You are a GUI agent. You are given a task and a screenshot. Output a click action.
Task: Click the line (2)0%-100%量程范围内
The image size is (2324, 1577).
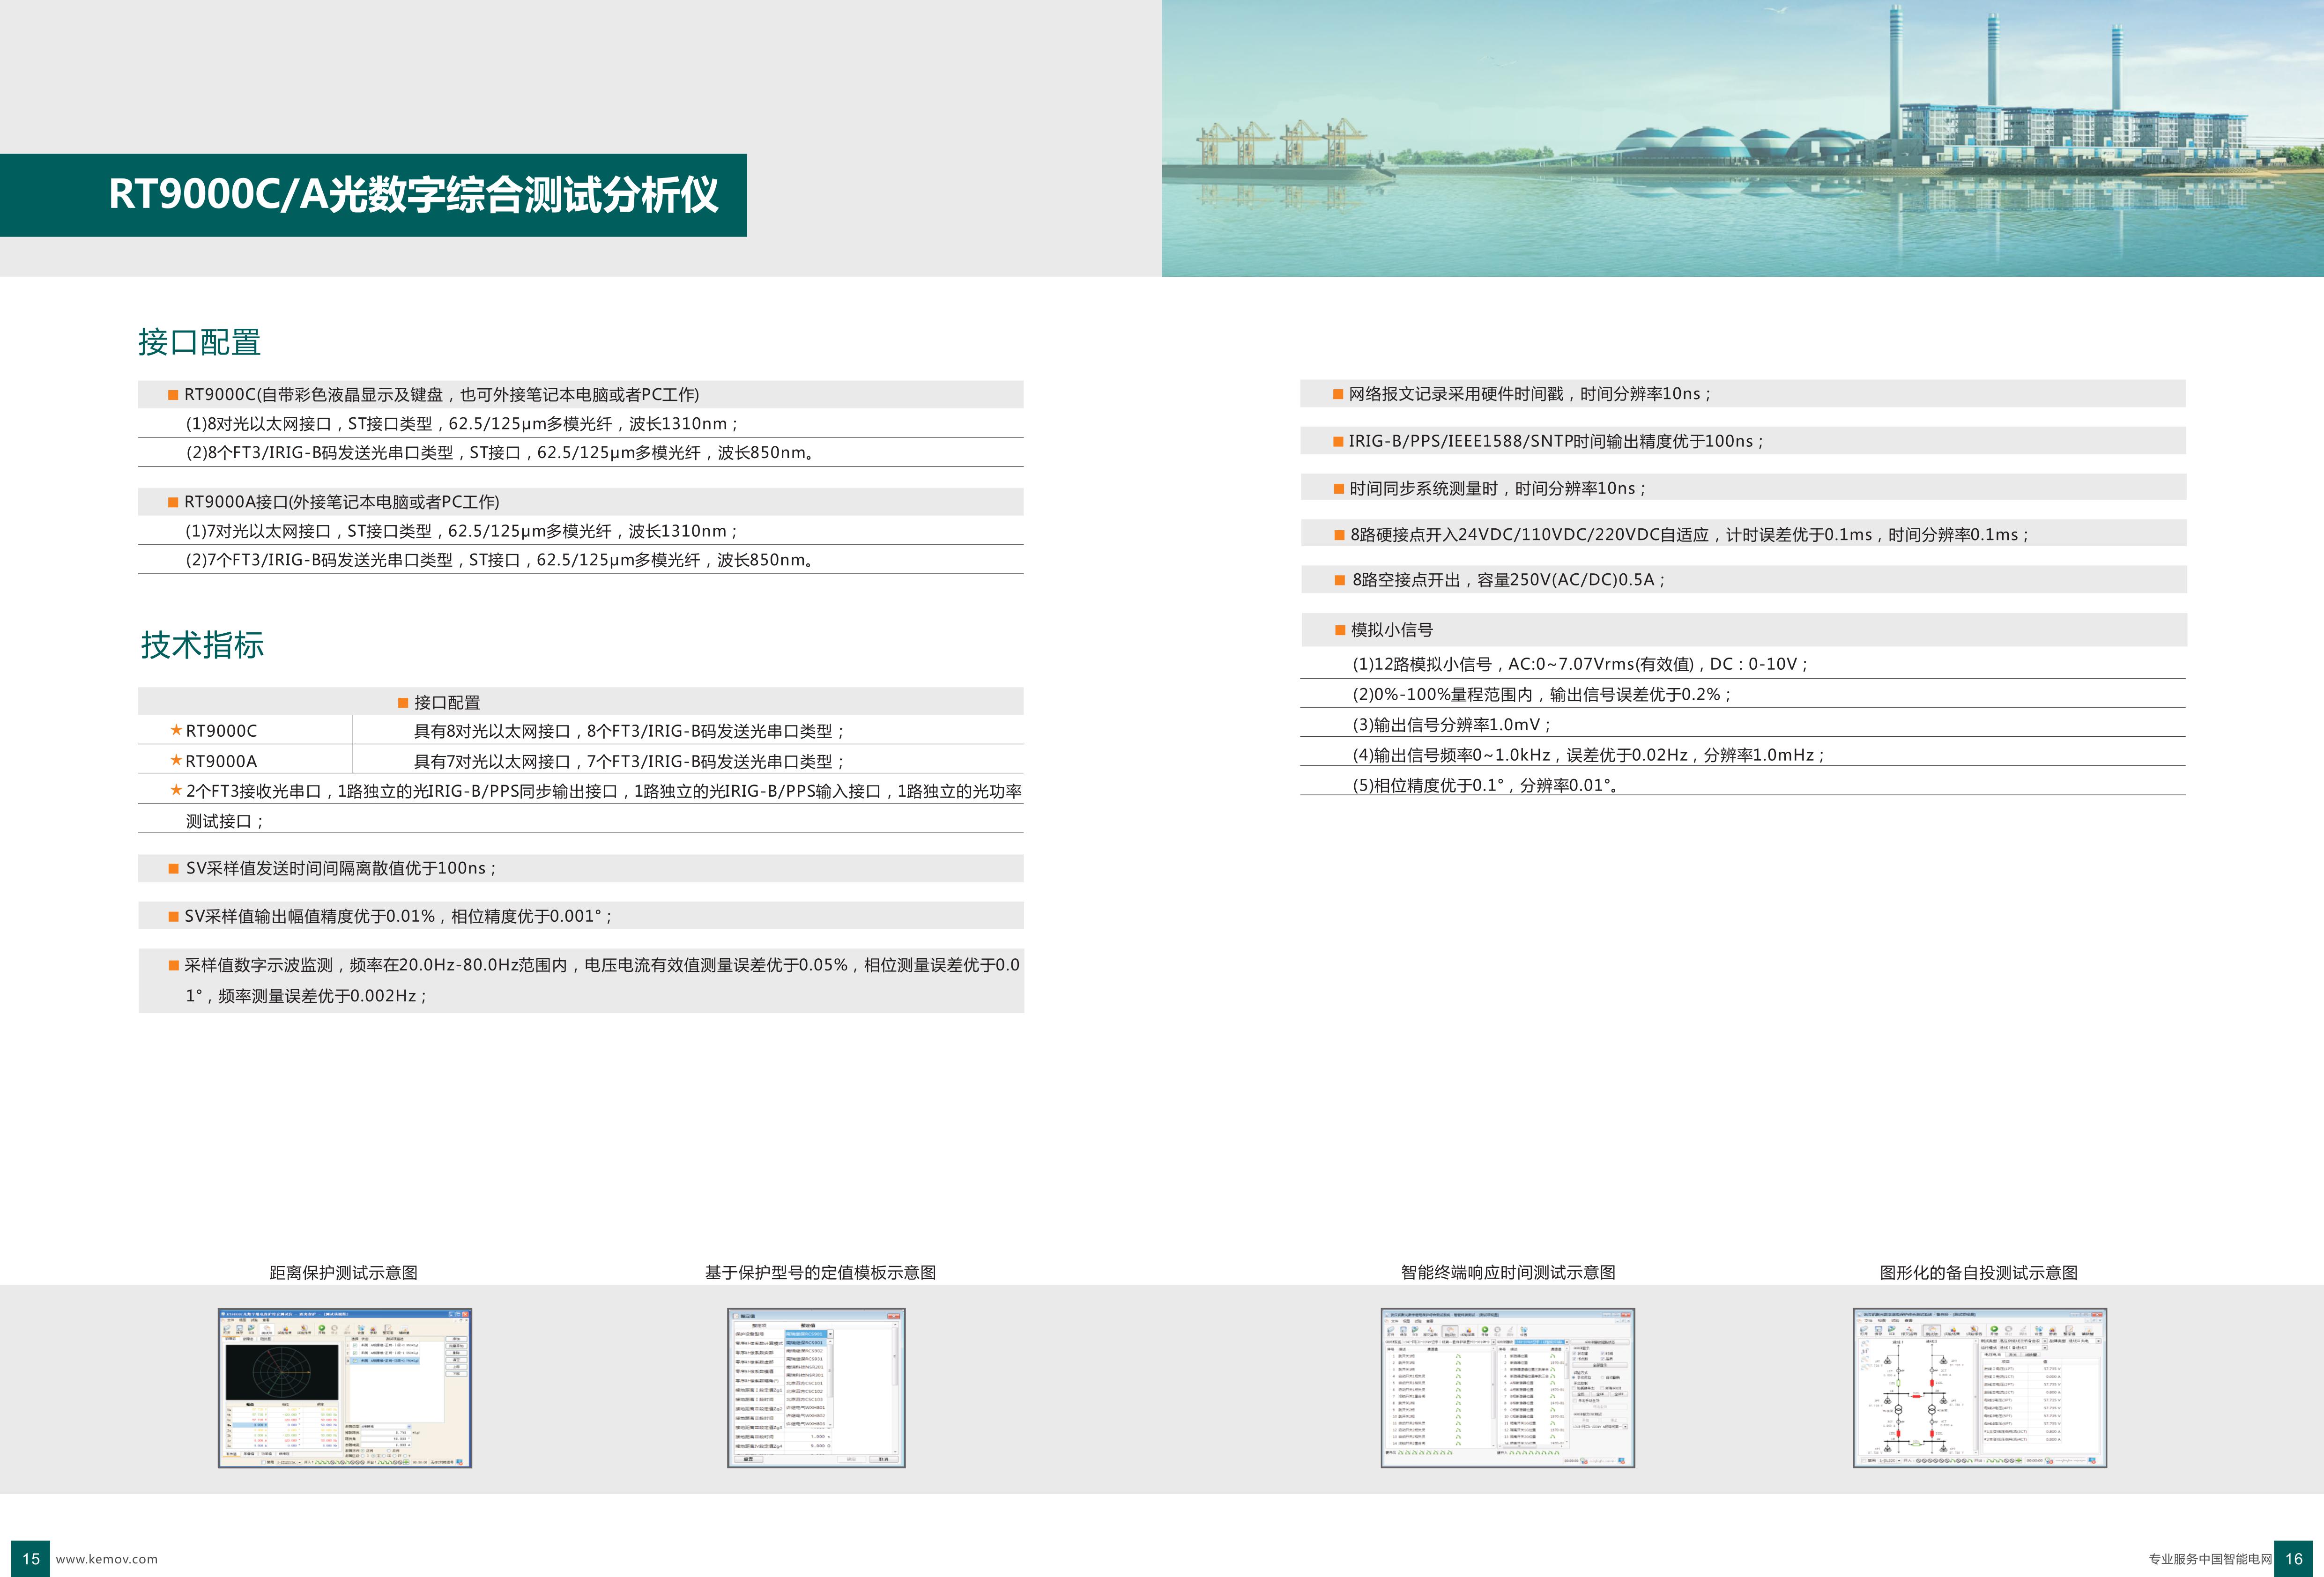1541,694
